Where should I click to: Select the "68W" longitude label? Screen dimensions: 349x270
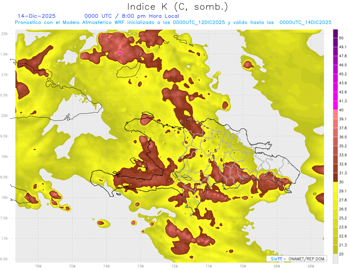point(311,266)
